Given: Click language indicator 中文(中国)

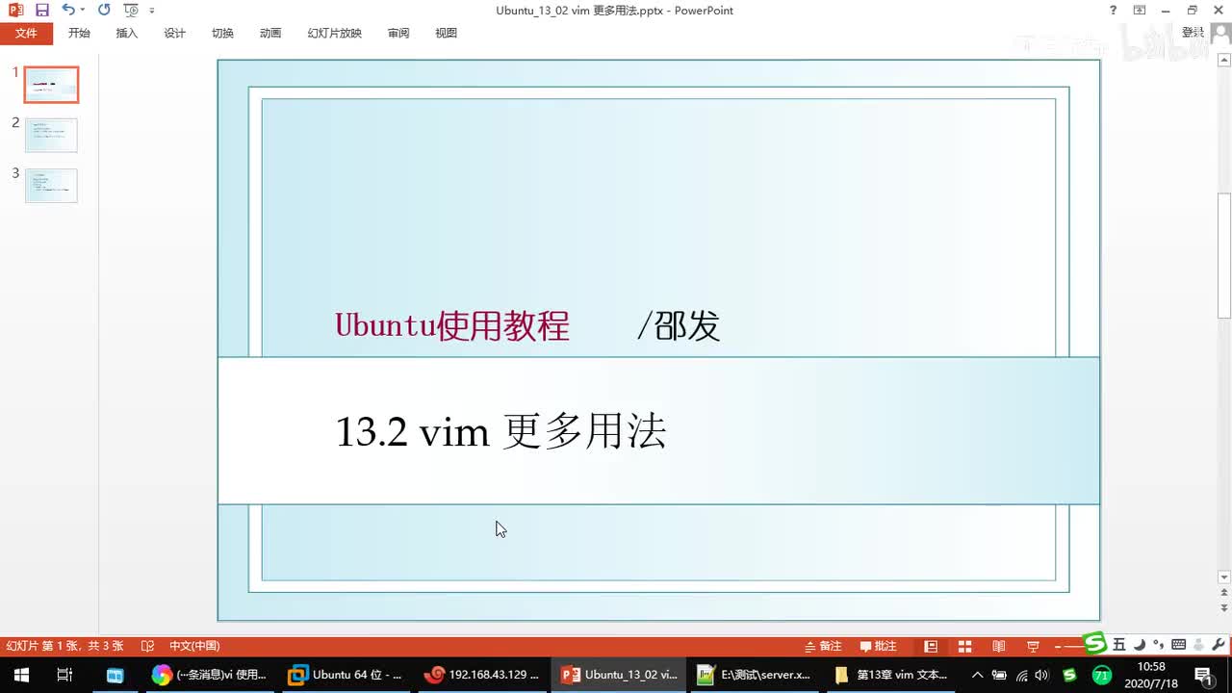Looking at the screenshot, I should pos(194,646).
